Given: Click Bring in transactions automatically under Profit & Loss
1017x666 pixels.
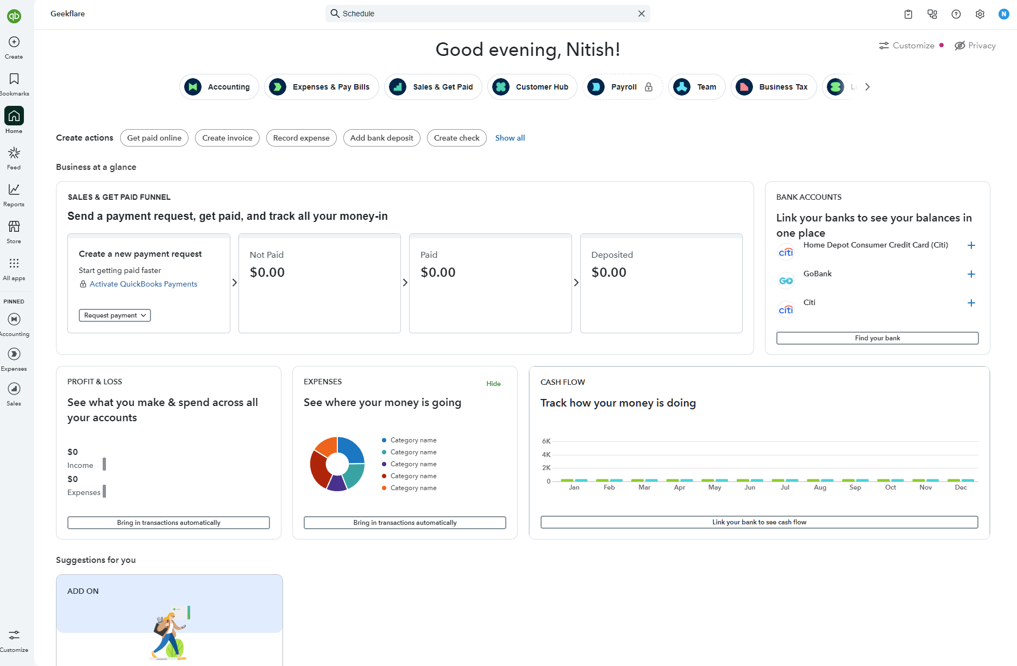Looking at the screenshot, I should click(168, 523).
